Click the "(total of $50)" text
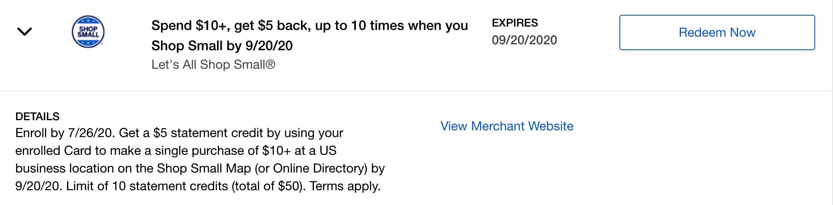This screenshot has height=205, width=833. point(269,186)
